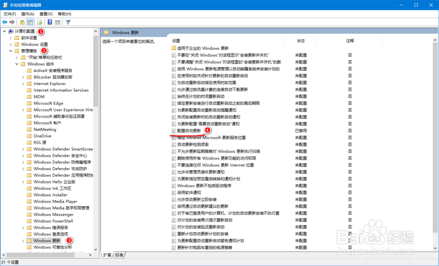Click app icon in the title bar

tap(5, 5)
